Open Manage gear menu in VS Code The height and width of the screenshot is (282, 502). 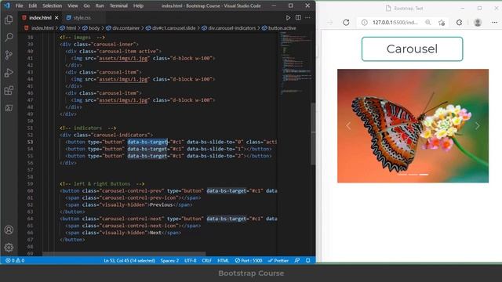click(9, 248)
